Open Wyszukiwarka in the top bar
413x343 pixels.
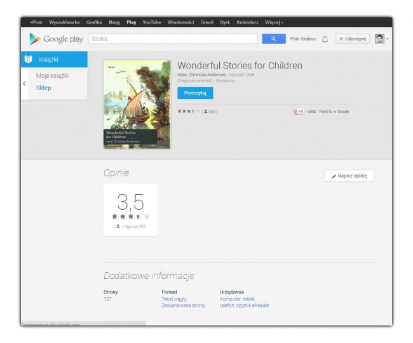point(64,22)
